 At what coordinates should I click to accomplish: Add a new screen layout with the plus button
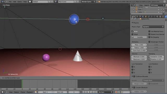pos(50,2)
